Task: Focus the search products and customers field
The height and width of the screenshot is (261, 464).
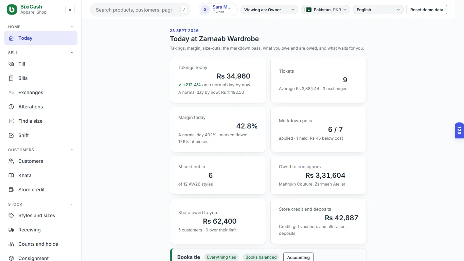Action: (140, 10)
